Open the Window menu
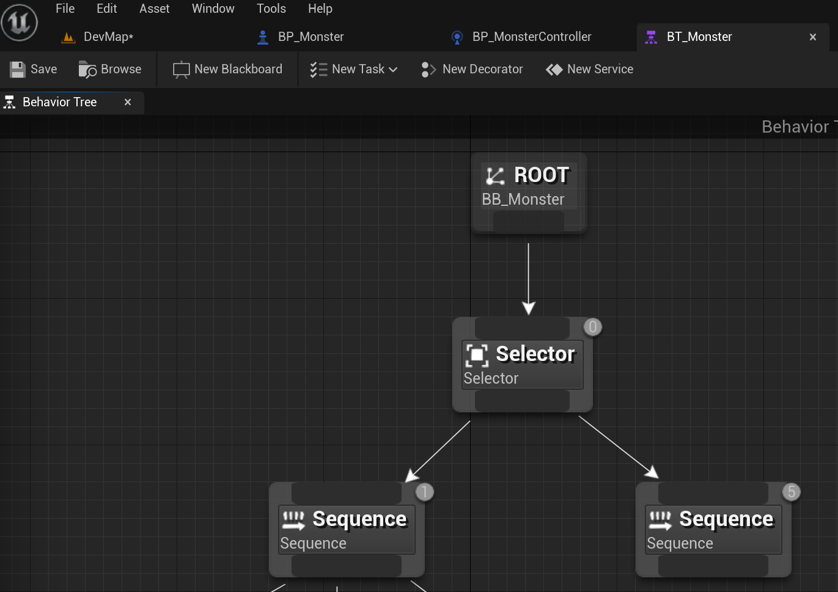Viewport: 838px width, 592px height. [x=213, y=9]
